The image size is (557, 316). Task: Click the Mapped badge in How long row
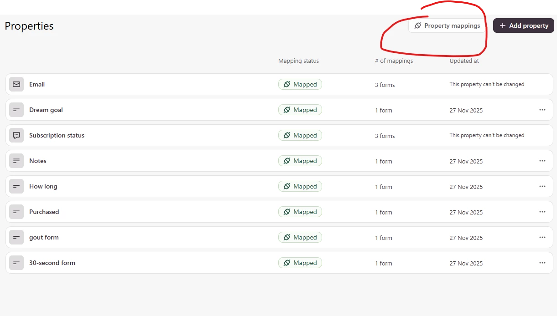pyautogui.click(x=300, y=186)
